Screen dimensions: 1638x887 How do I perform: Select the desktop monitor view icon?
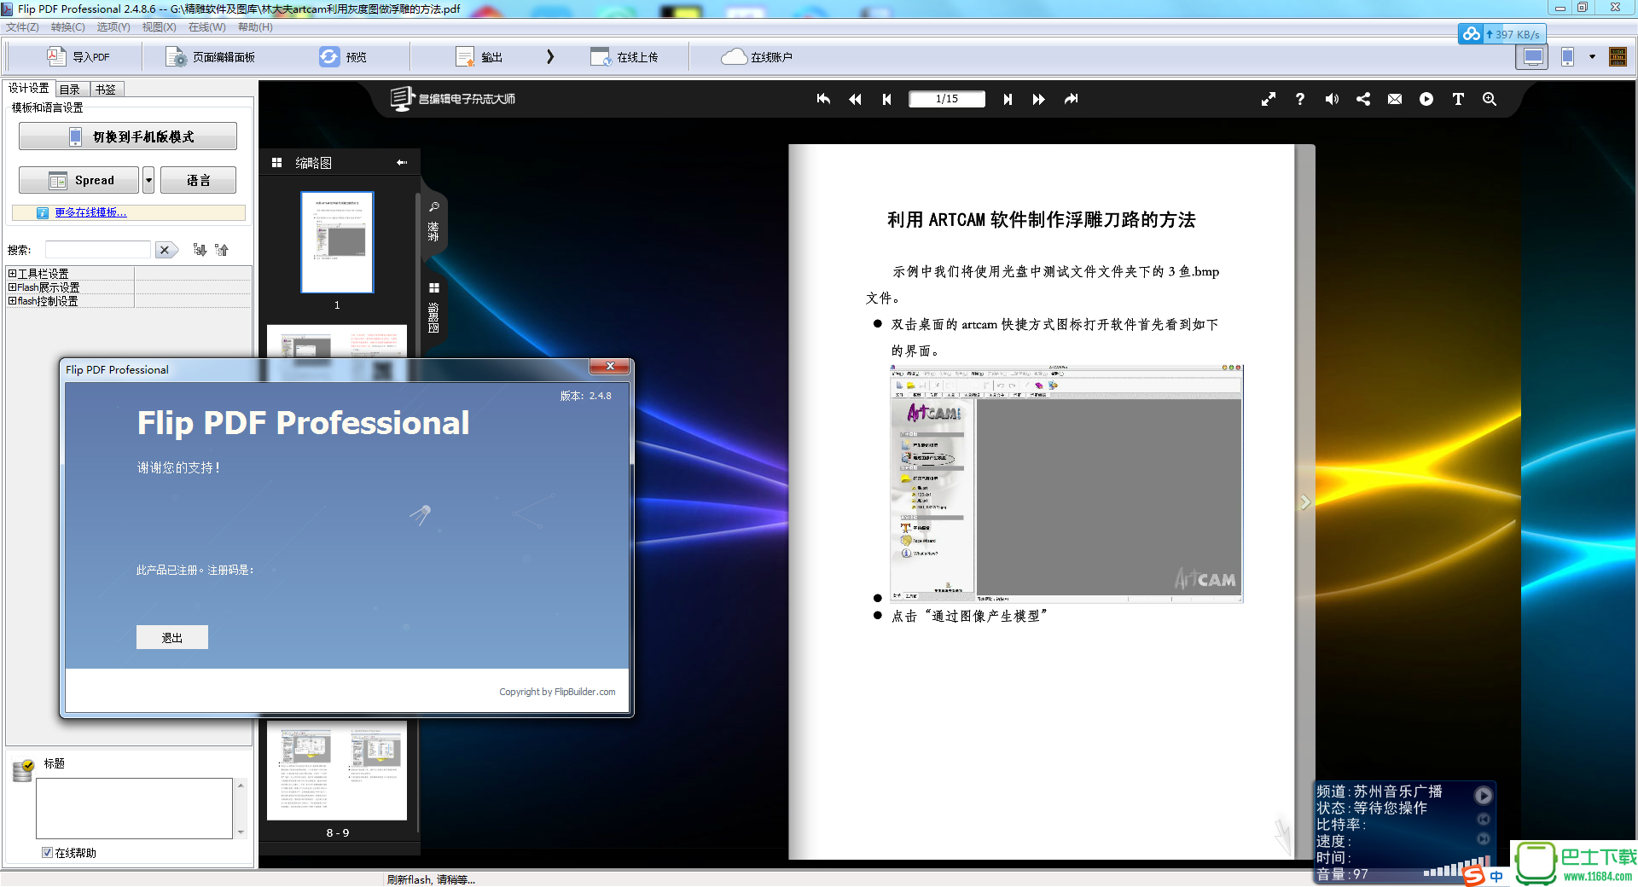tap(1532, 57)
